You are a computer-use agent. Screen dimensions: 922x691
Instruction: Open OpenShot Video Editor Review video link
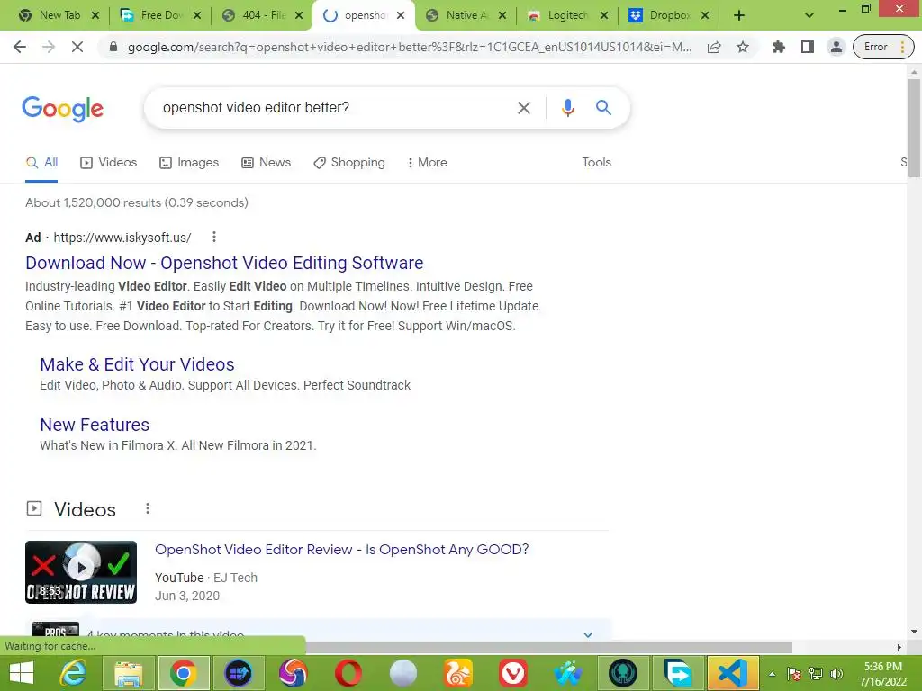tap(341, 550)
